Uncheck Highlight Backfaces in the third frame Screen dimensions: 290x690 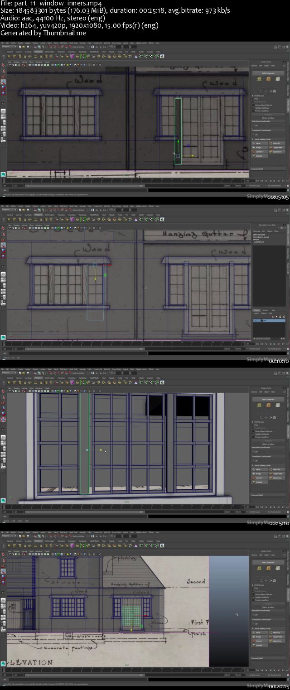pos(253,434)
